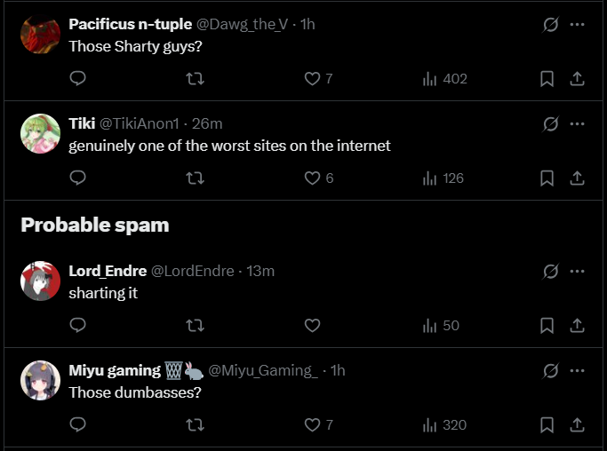Image resolution: width=607 pixels, height=451 pixels.
Task: Bookmark Miyu gaming's tweet
Action: [547, 425]
